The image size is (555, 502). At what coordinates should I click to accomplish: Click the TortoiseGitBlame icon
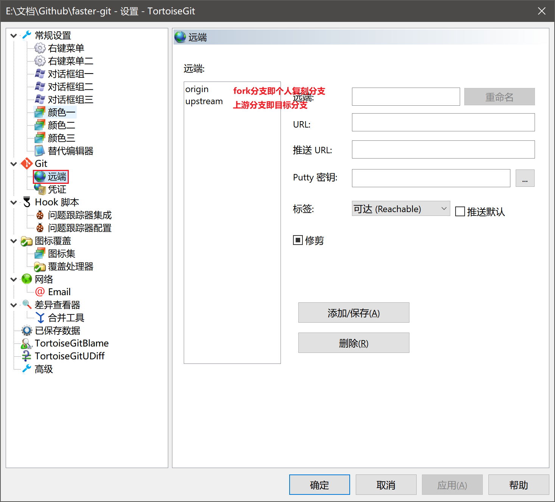point(26,343)
